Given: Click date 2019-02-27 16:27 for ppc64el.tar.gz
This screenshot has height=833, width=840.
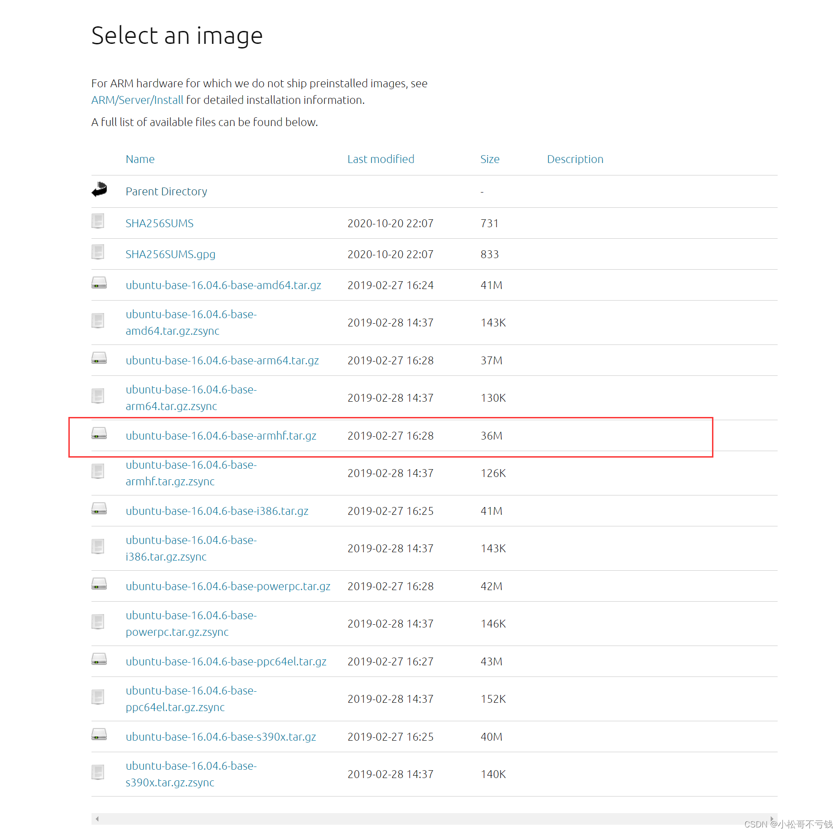Looking at the screenshot, I should 390,662.
